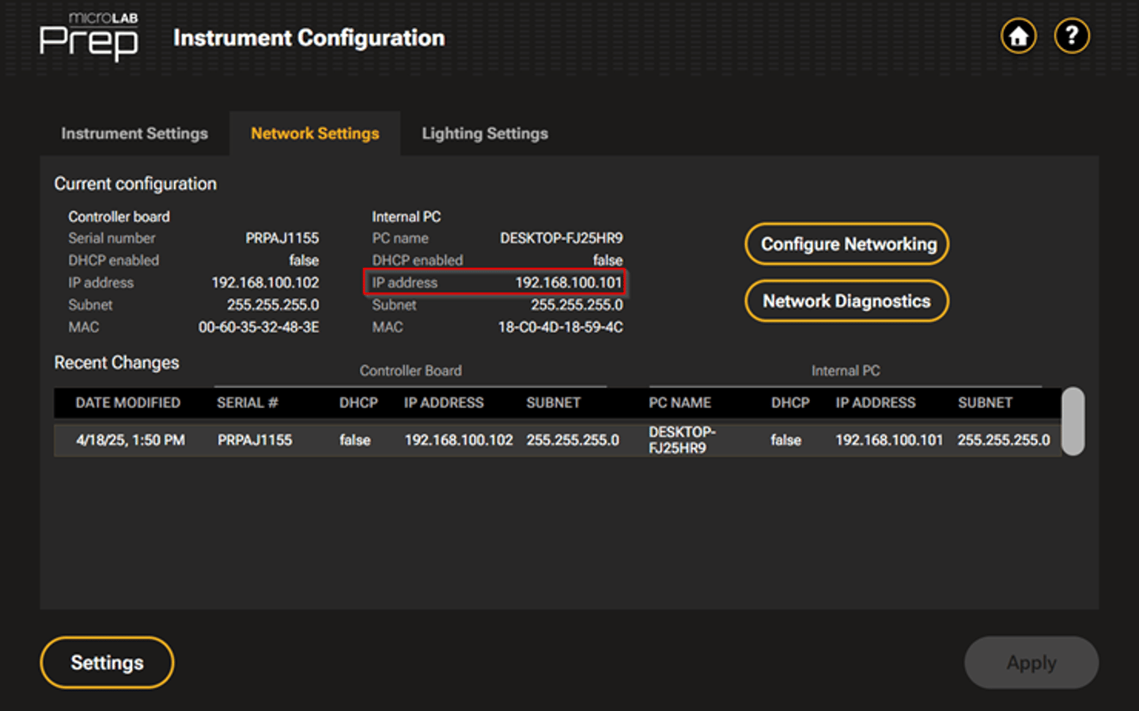Click the Internal PC group header over the table

click(846, 370)
